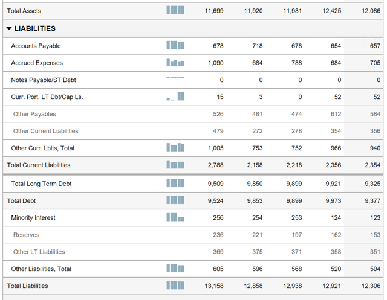The width and height of the screenshot is (387, 300).
Task: Click the Total Debt row label
Action: tap(22, 201)
